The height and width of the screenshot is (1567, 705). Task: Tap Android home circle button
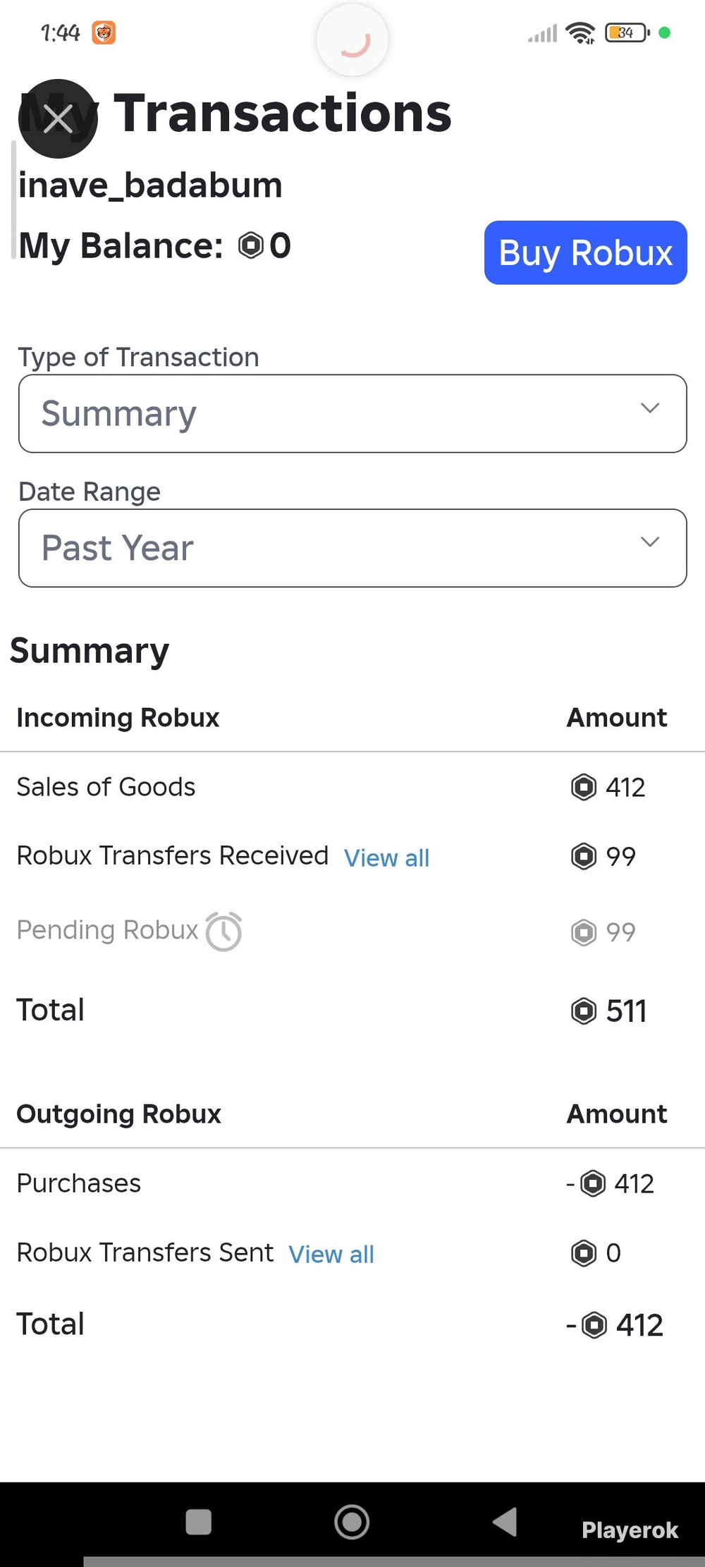coord(352,1522)
